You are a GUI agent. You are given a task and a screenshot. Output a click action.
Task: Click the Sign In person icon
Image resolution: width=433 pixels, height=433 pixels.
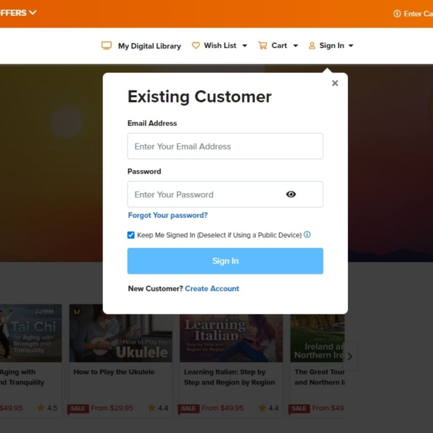click(x=312, y=46)
